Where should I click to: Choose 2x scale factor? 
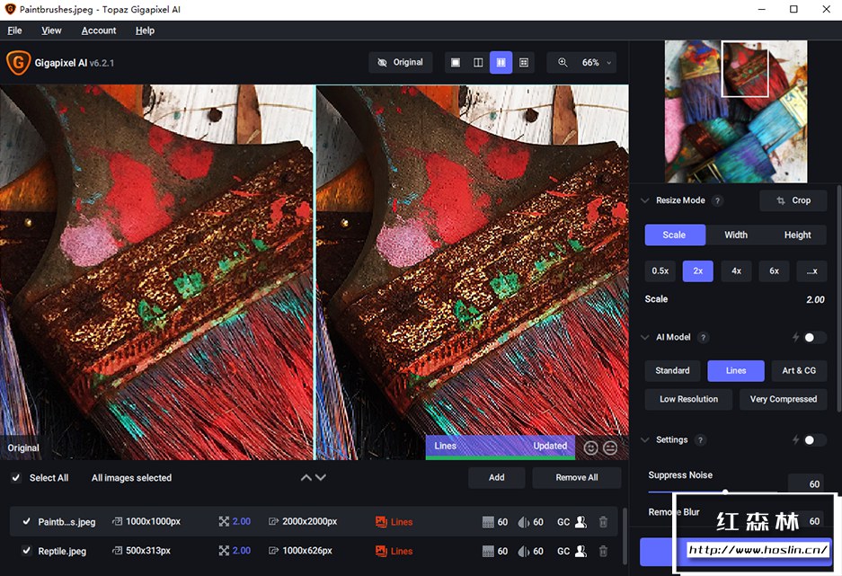(697, 271)
